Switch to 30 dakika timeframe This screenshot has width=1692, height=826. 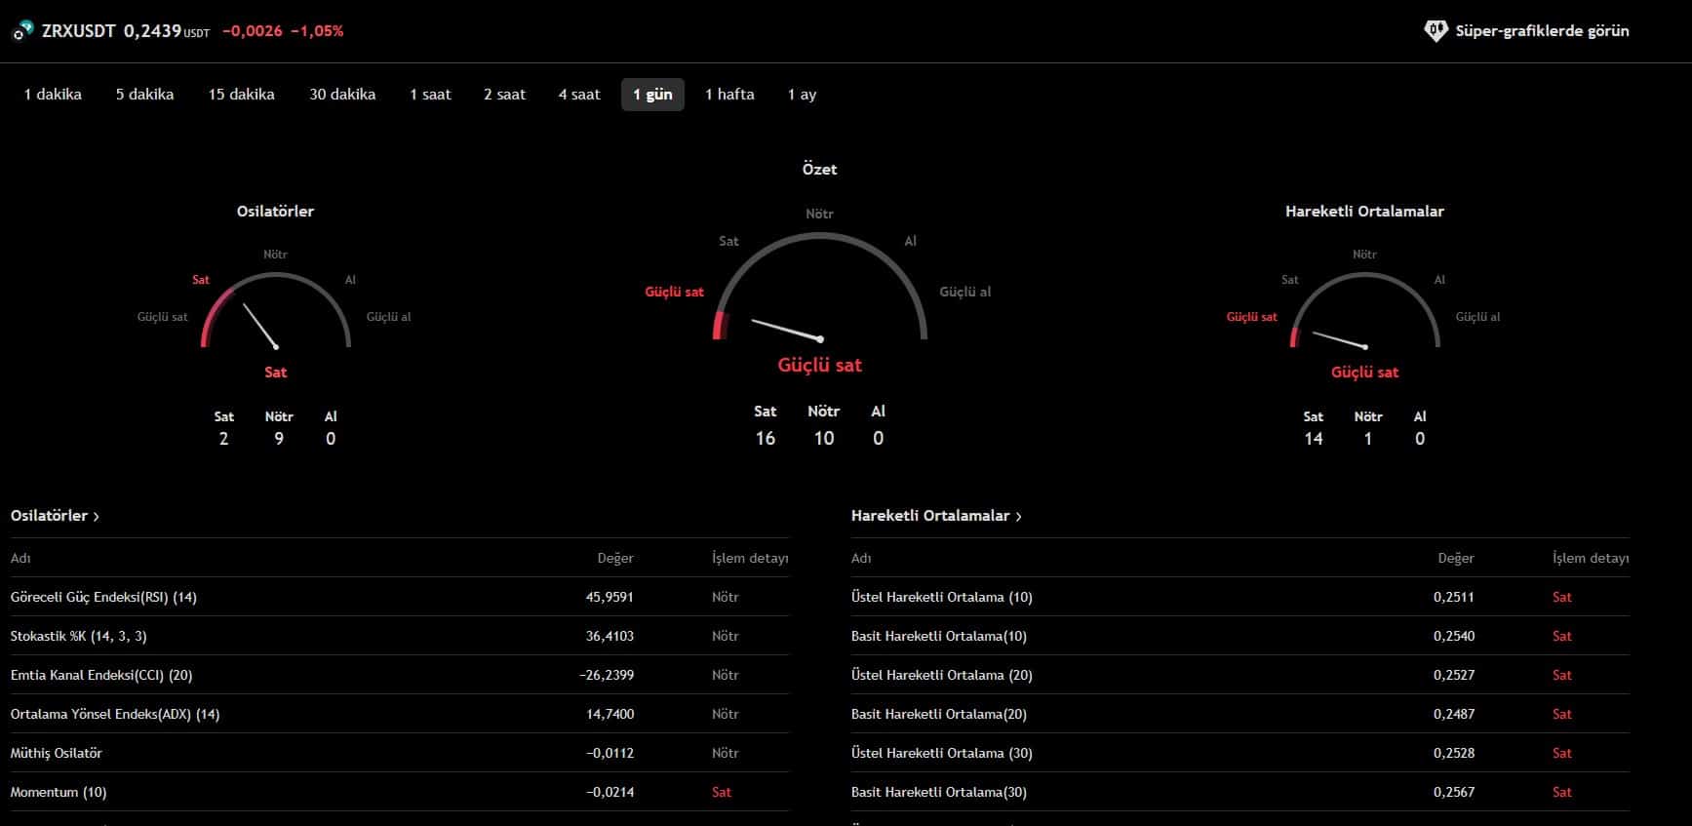tap(342, 95)
